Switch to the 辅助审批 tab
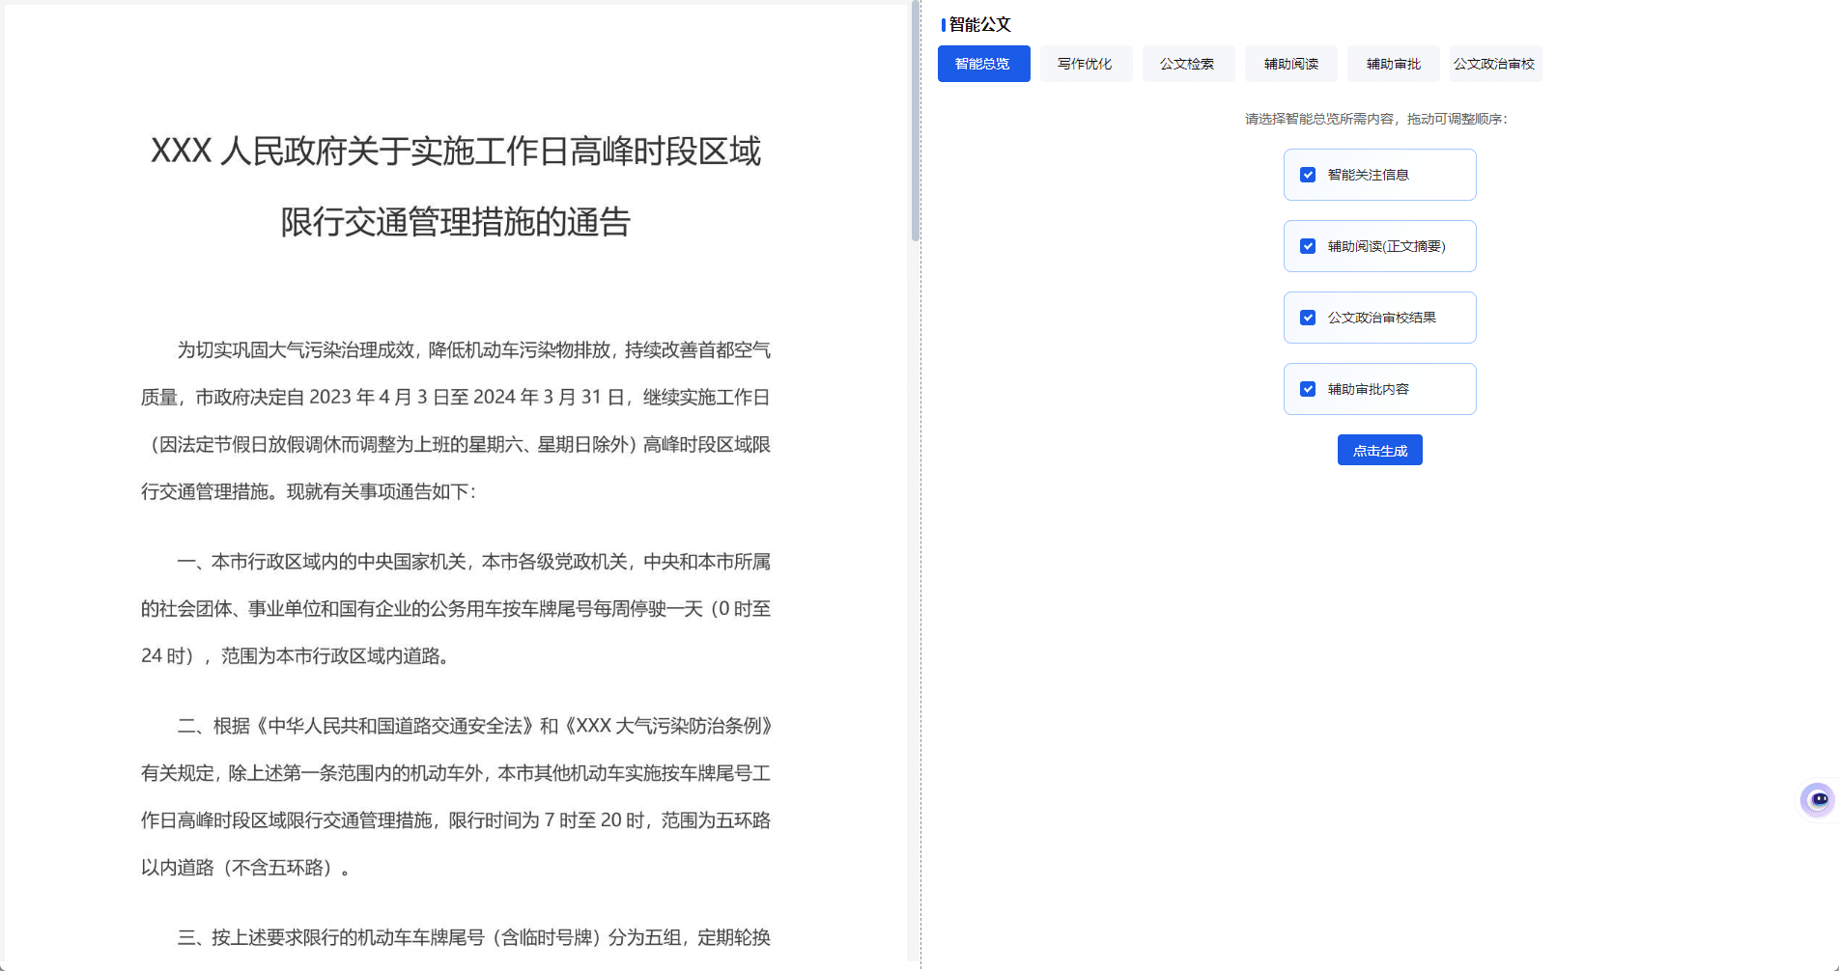Viewport: 1839px width, 971px height. point(1393,64)
